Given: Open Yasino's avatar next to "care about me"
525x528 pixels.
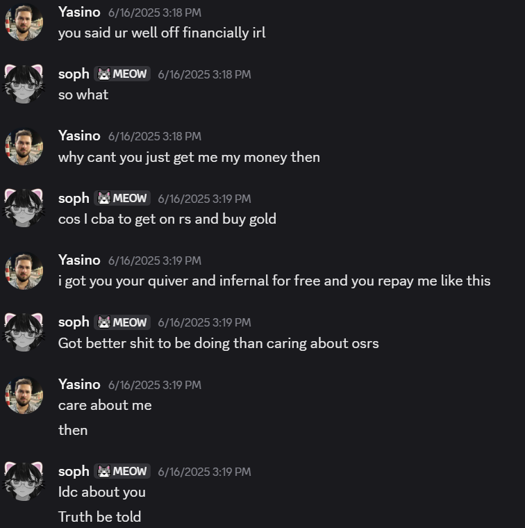Looking at the screenshot, I should 24,395.
